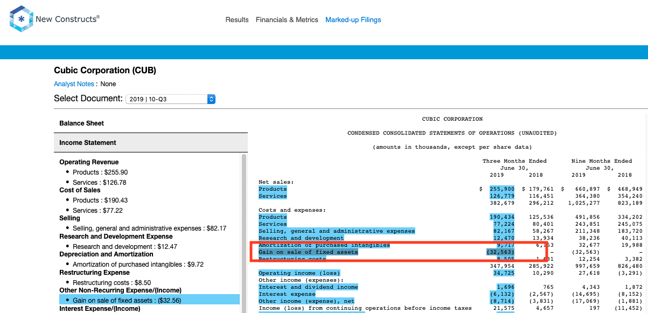The width and height of the screenshot is (648, 313).
Task: Click highlighted value 77,224 in the filing
Action: (503, 224)
